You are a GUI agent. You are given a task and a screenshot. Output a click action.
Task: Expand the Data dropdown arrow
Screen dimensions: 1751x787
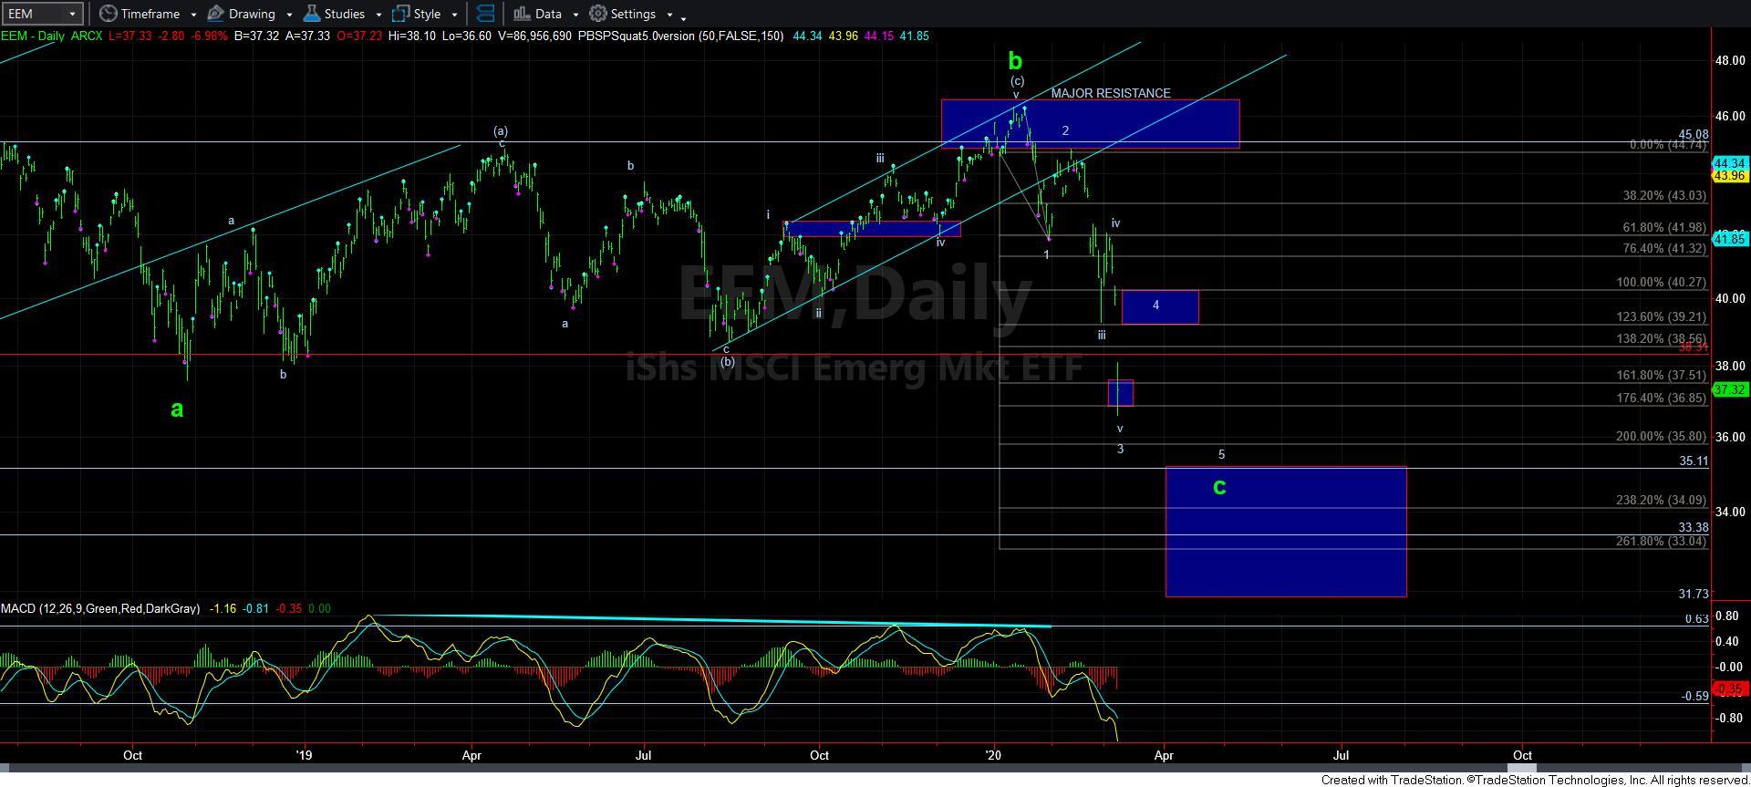click(575, 15)
